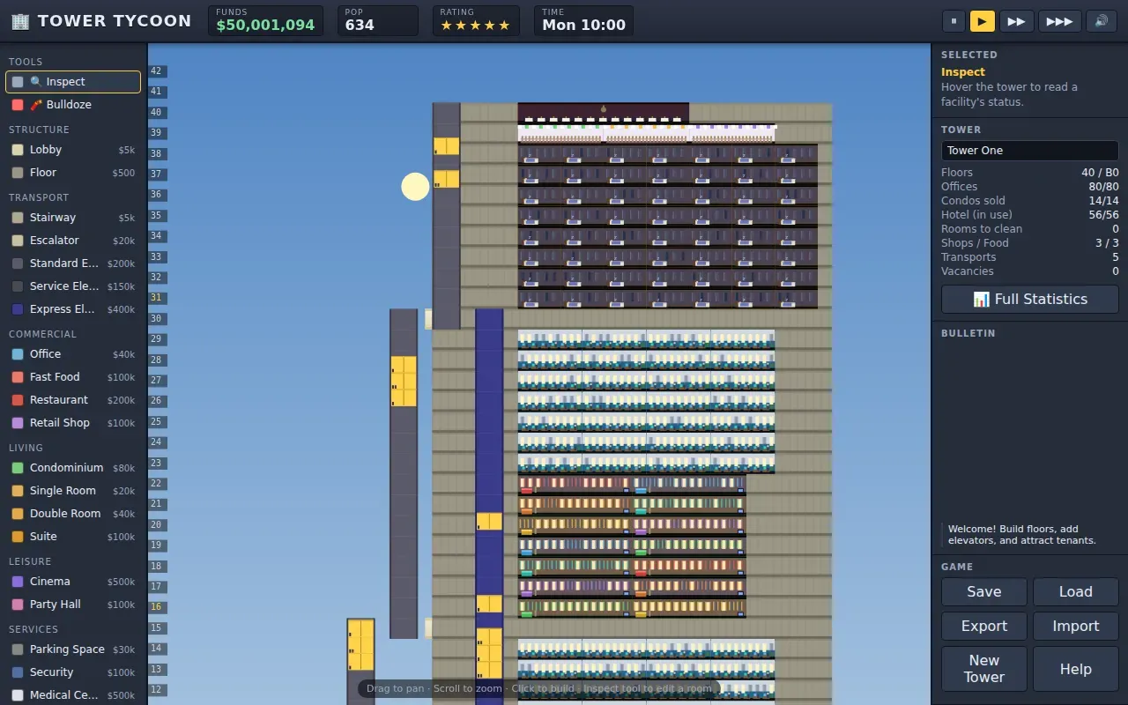Screen dimensions: 1128x705
Task: Click the Mon 10:00 time display
Action: pos(583,26)
